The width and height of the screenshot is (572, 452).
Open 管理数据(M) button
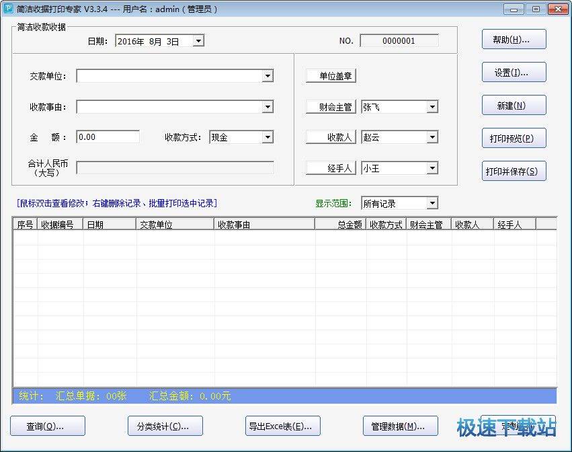coord(400,426)
